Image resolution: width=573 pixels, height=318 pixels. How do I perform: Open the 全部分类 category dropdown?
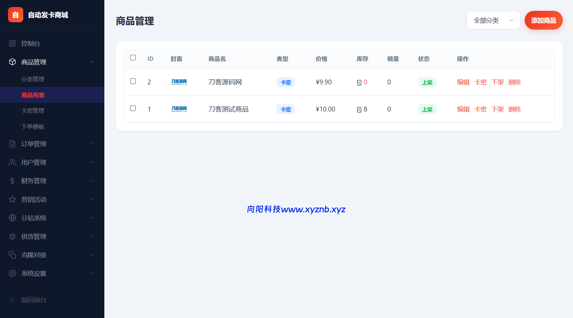(x=493, y=20)
